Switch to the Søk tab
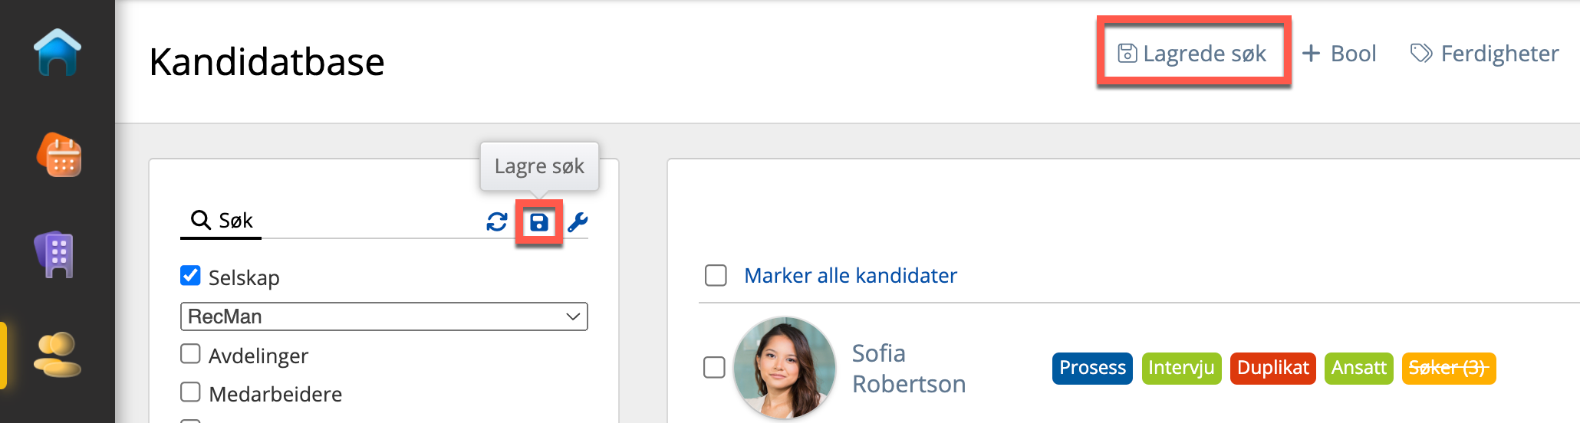Image resolution: width=1580 pixels, height=423 pixels. (x=222, y=221)
